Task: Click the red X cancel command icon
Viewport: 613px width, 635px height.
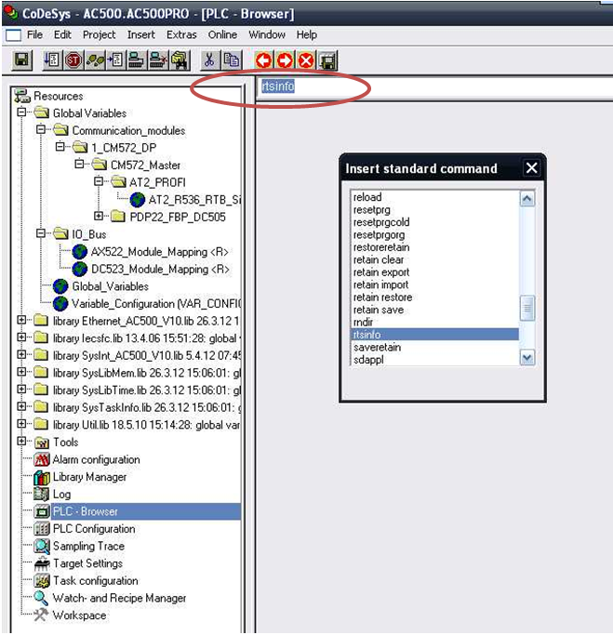Action: click(x=306, y=60)
